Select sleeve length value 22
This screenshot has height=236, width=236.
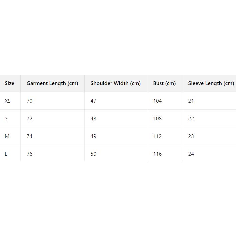point(191,119)
